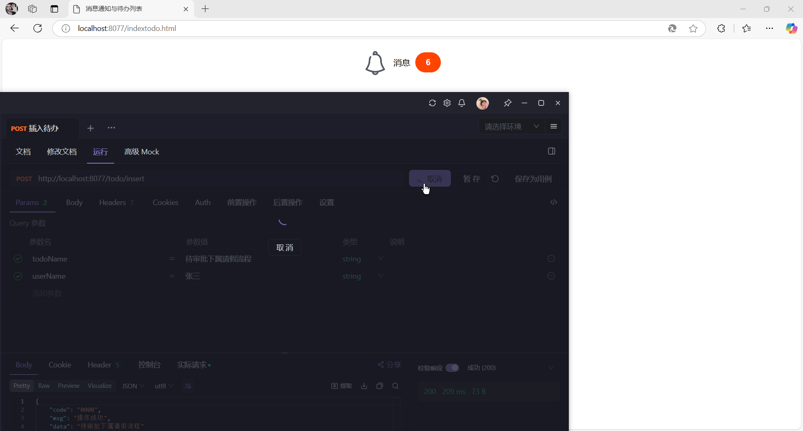Refresh/sync Apifox data
This screenshot has height=431, width=803.
tap(432, 103)
